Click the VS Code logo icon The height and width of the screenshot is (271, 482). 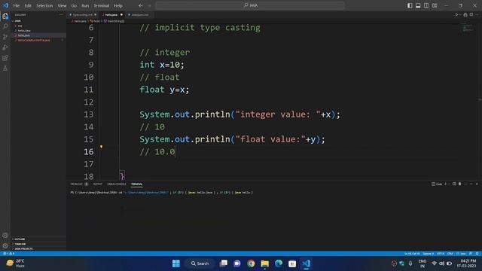tap(5, 5)
